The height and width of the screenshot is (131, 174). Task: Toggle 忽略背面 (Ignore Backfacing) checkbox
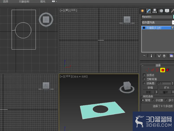pos(144,79)
